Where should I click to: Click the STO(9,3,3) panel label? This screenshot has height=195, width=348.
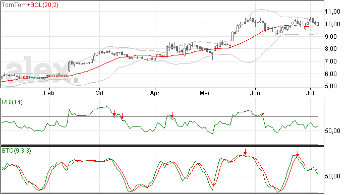[16, 151]
